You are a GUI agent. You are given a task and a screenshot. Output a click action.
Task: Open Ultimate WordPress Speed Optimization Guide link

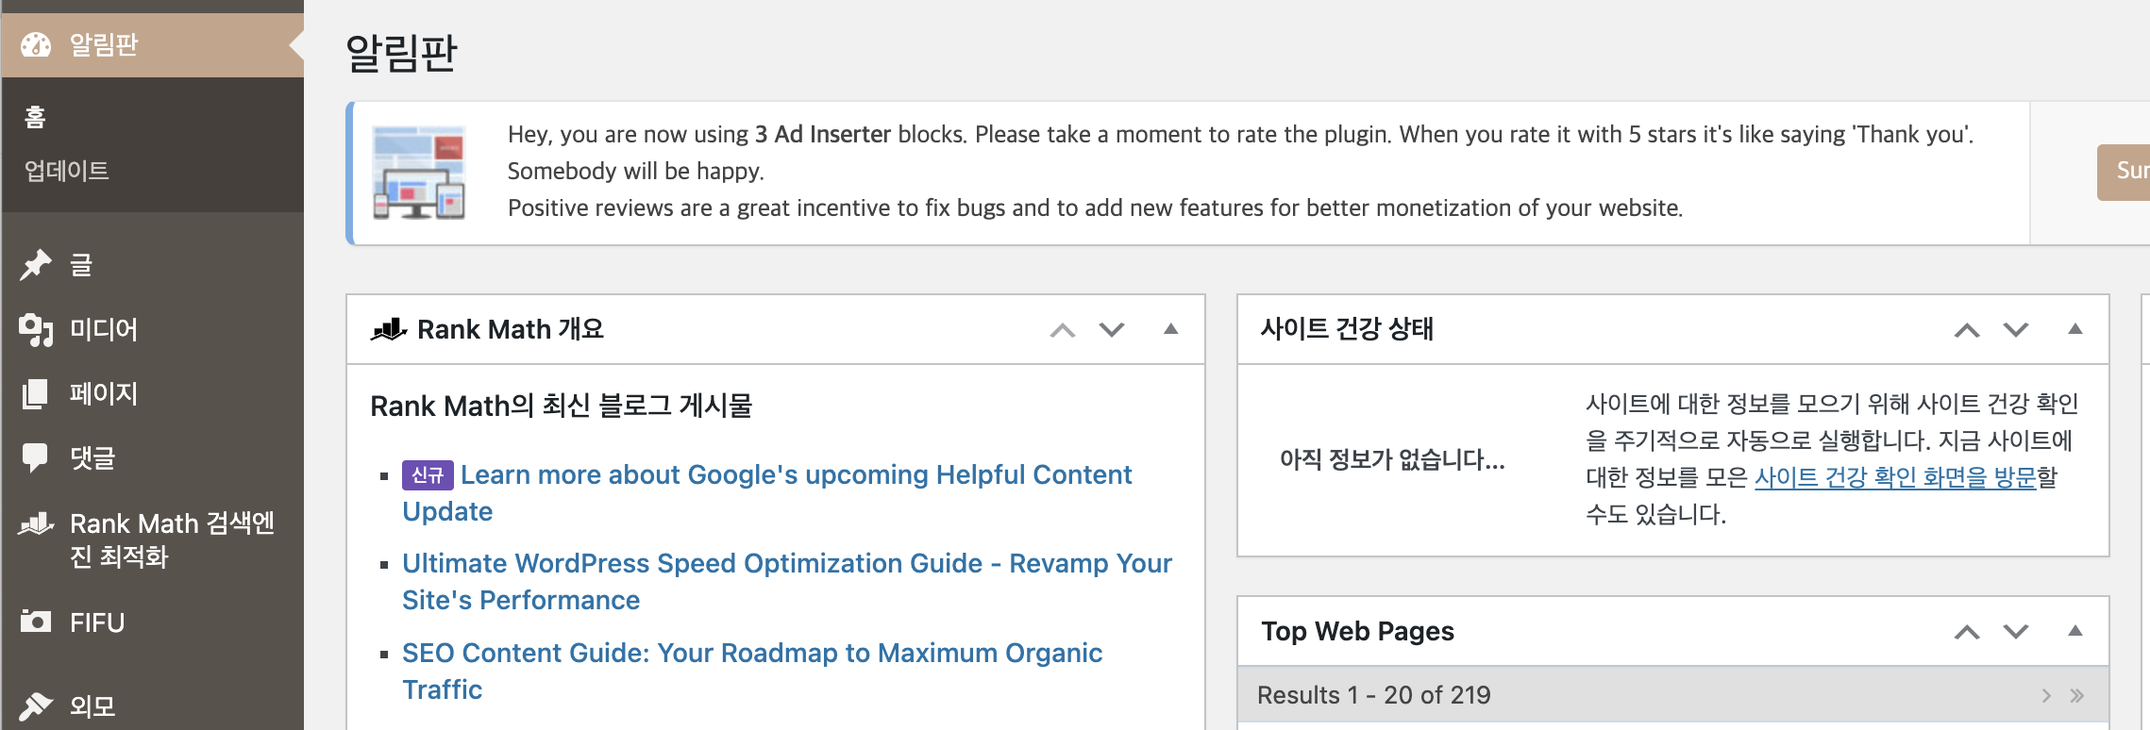(786, 581)
